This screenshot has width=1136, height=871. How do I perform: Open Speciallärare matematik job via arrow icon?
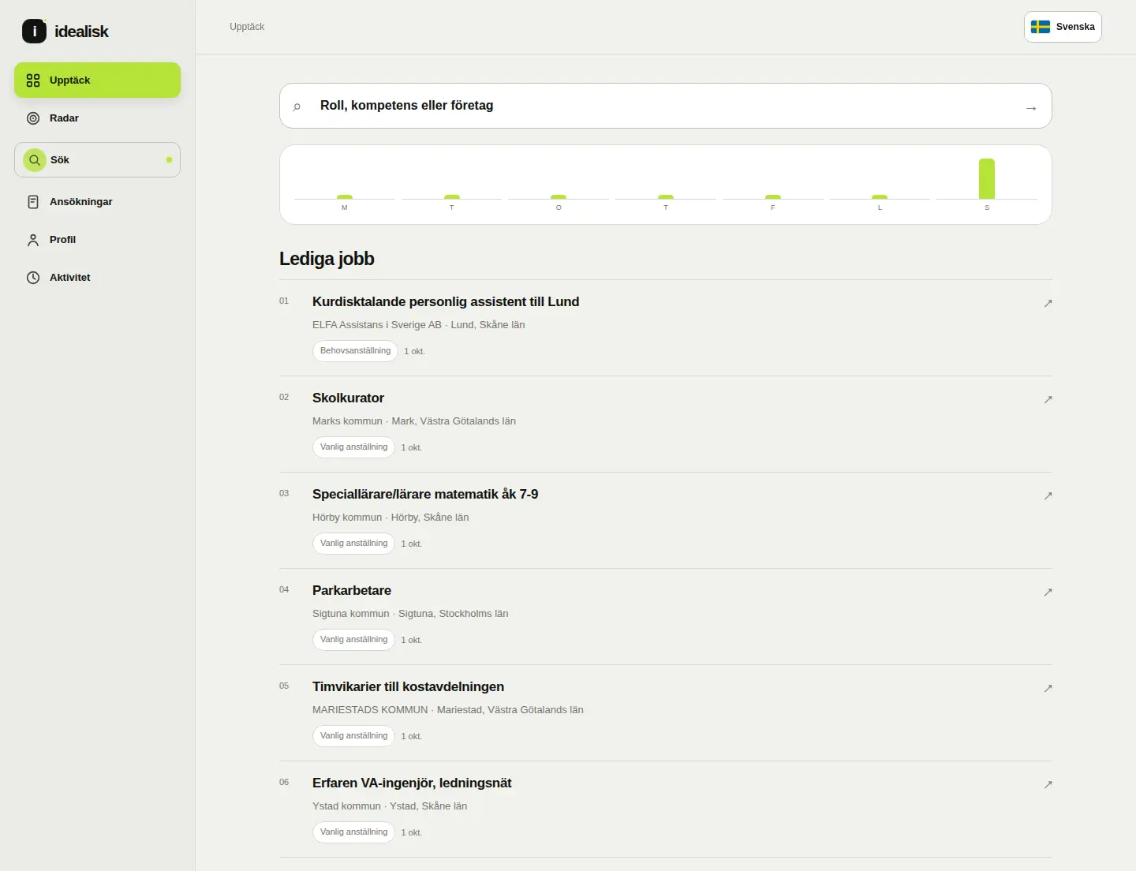[1048, 495]
